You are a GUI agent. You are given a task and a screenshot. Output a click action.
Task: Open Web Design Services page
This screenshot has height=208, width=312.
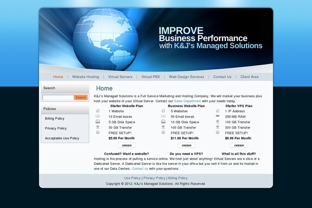pyautogui.click(x=187, y=77)
